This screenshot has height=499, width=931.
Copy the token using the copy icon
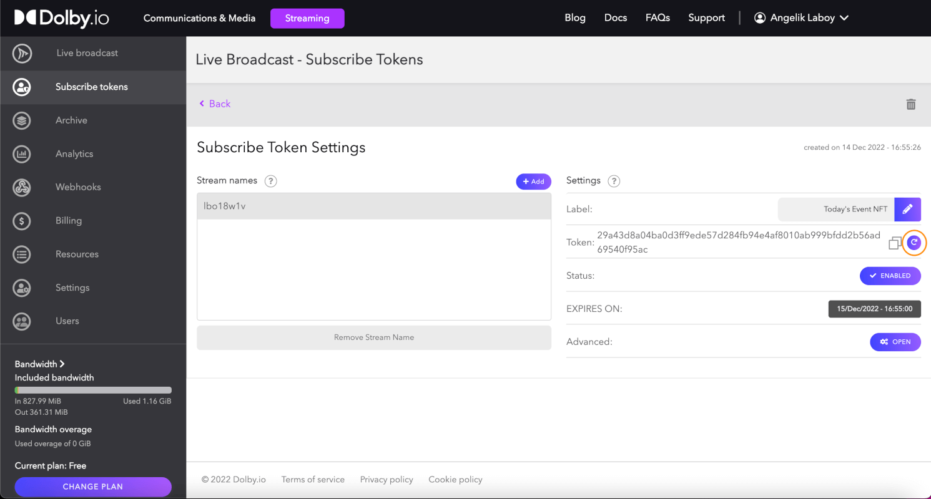pos(895,243)
